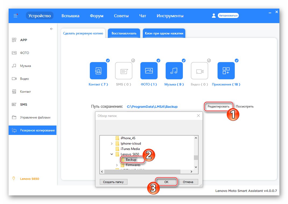Click folder tree scroll right arrow
This screenshot has width=288, height=204.
tap(191, 171)
